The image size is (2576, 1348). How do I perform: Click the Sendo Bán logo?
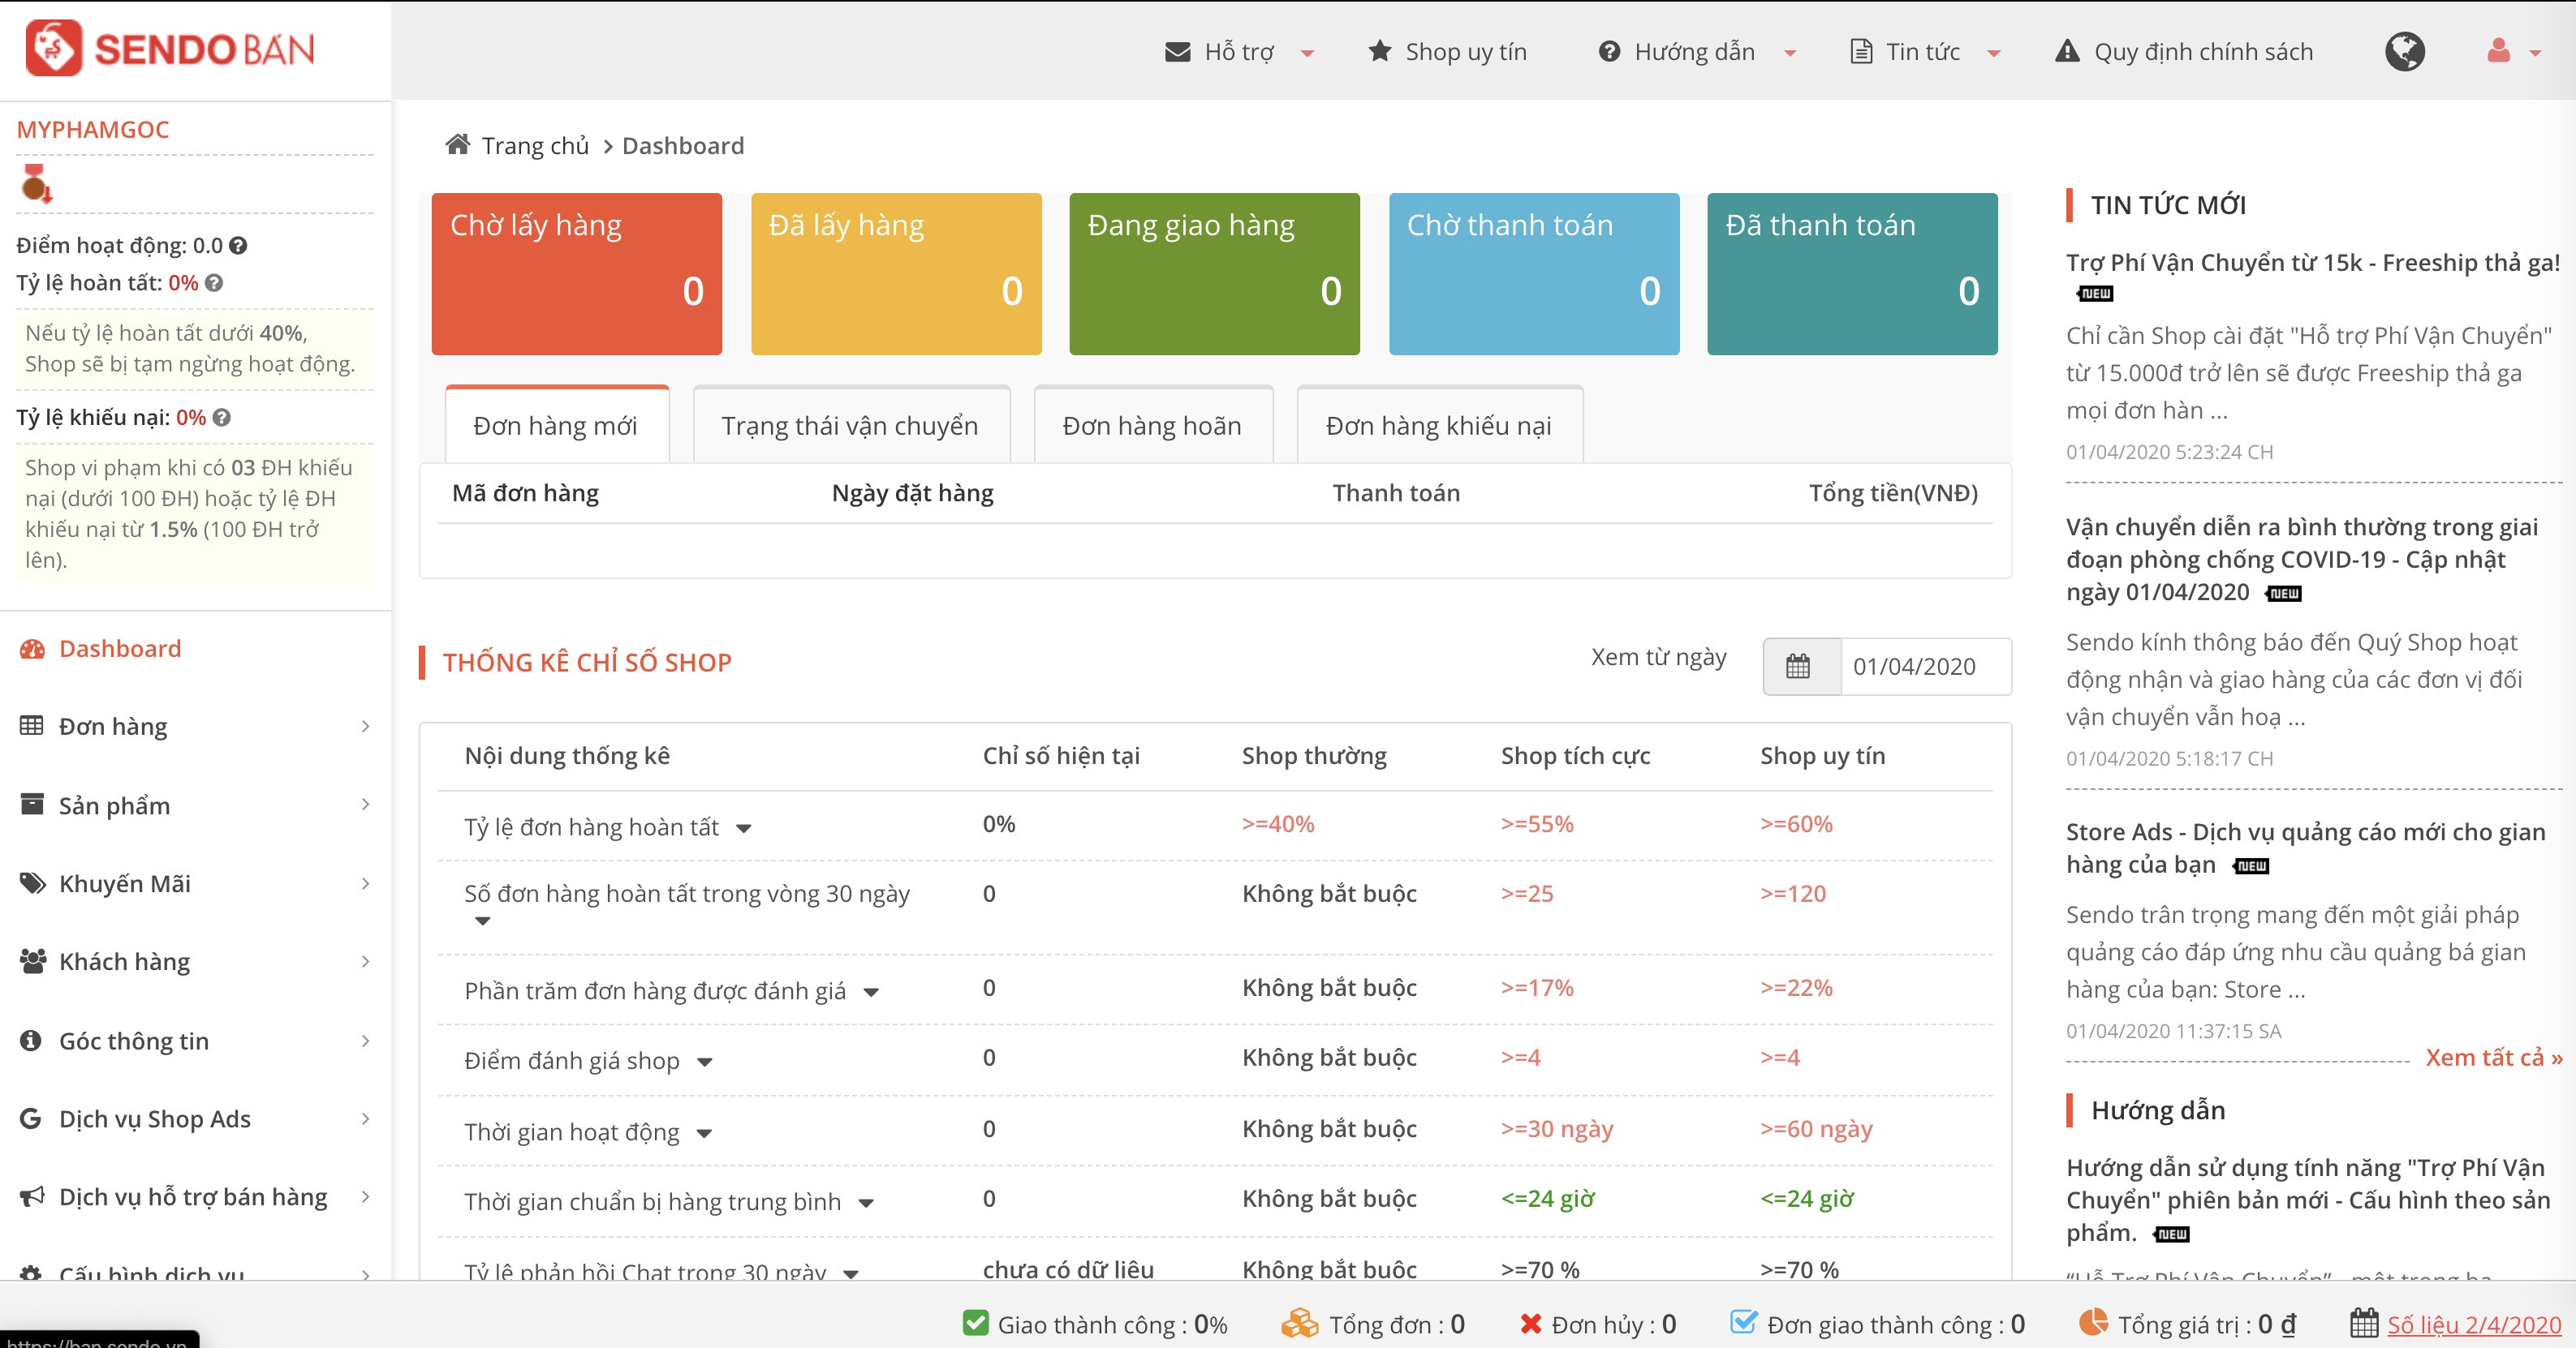pyautogui.click(x=170, y=49)
